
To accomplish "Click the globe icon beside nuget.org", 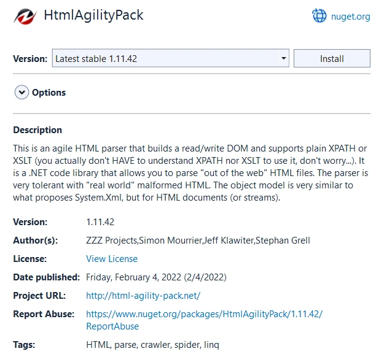I will (x=319, y=15).
